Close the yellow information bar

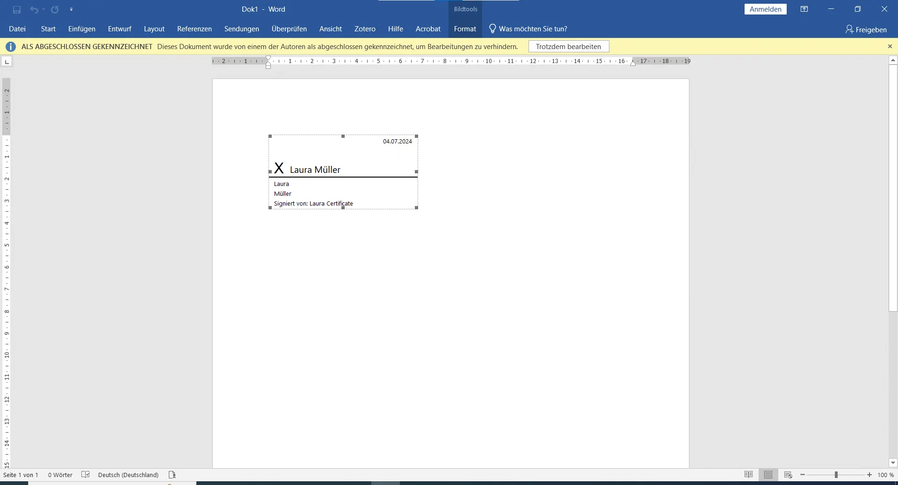click(x=890, y=46)
